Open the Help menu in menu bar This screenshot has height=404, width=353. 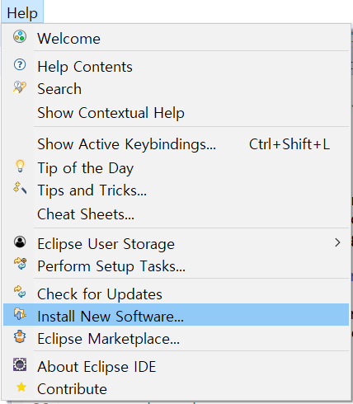pos(22,13)
